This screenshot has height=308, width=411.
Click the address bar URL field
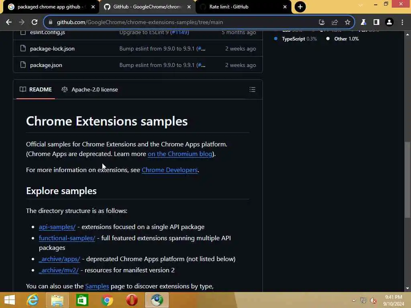[x=183, y=22]
